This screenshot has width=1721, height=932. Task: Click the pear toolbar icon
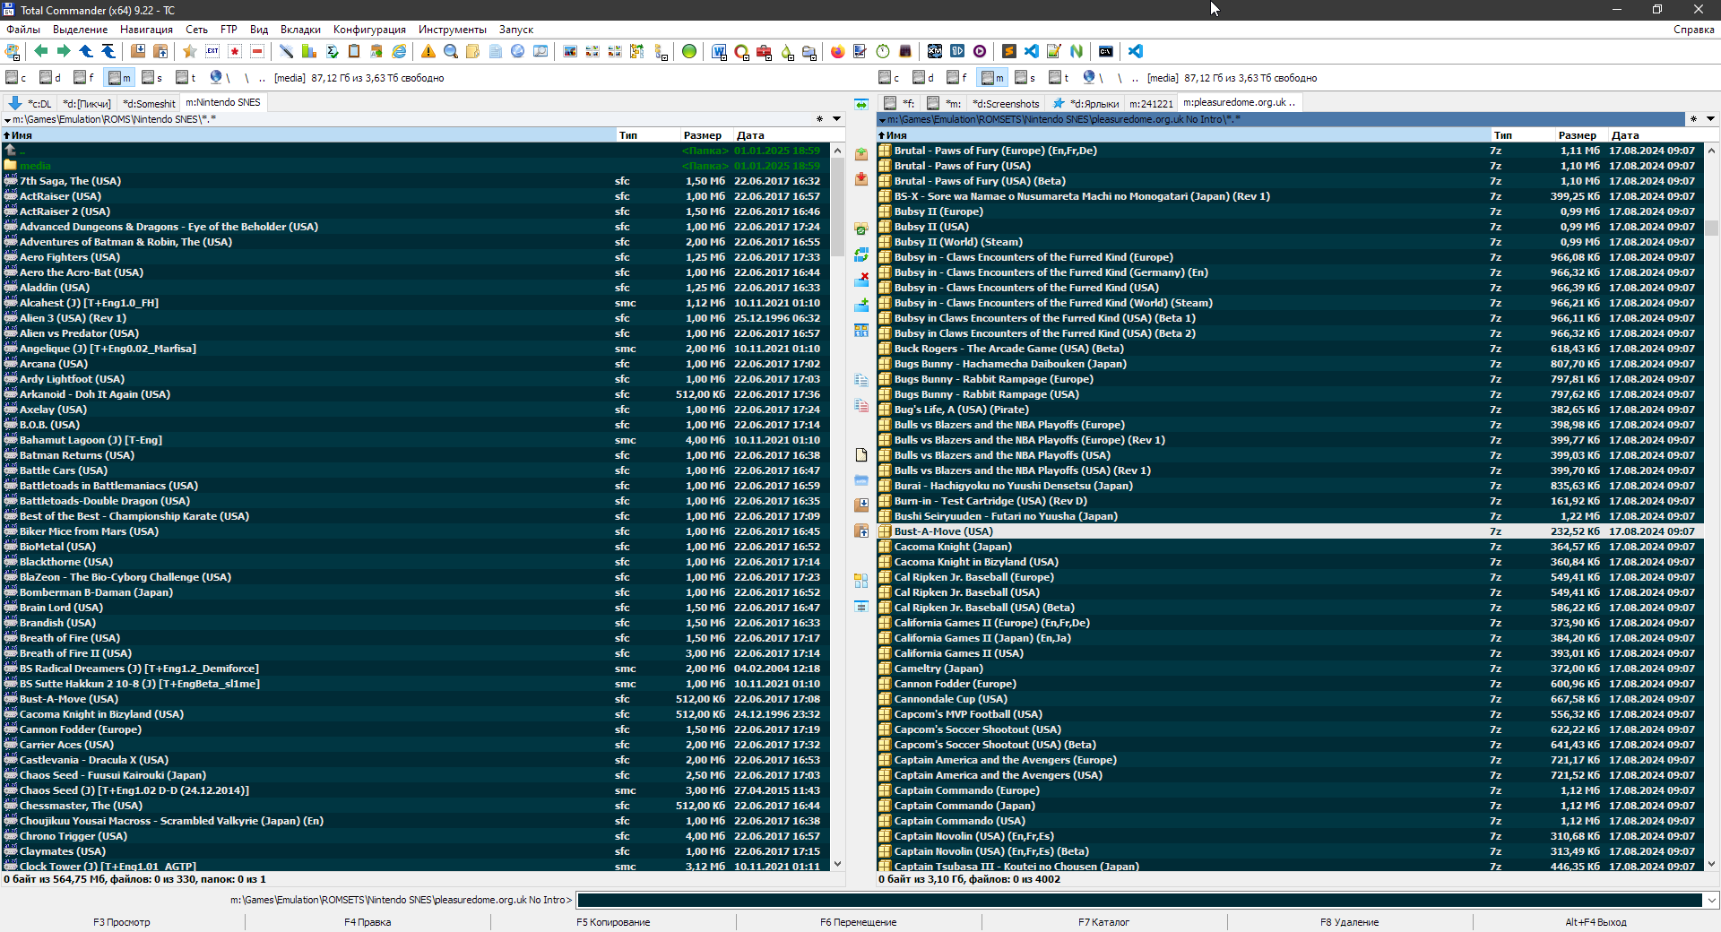(786, 52)
